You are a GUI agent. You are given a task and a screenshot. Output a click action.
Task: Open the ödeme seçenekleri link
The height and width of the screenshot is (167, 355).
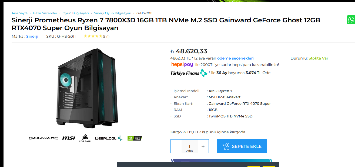coord(235,58)
